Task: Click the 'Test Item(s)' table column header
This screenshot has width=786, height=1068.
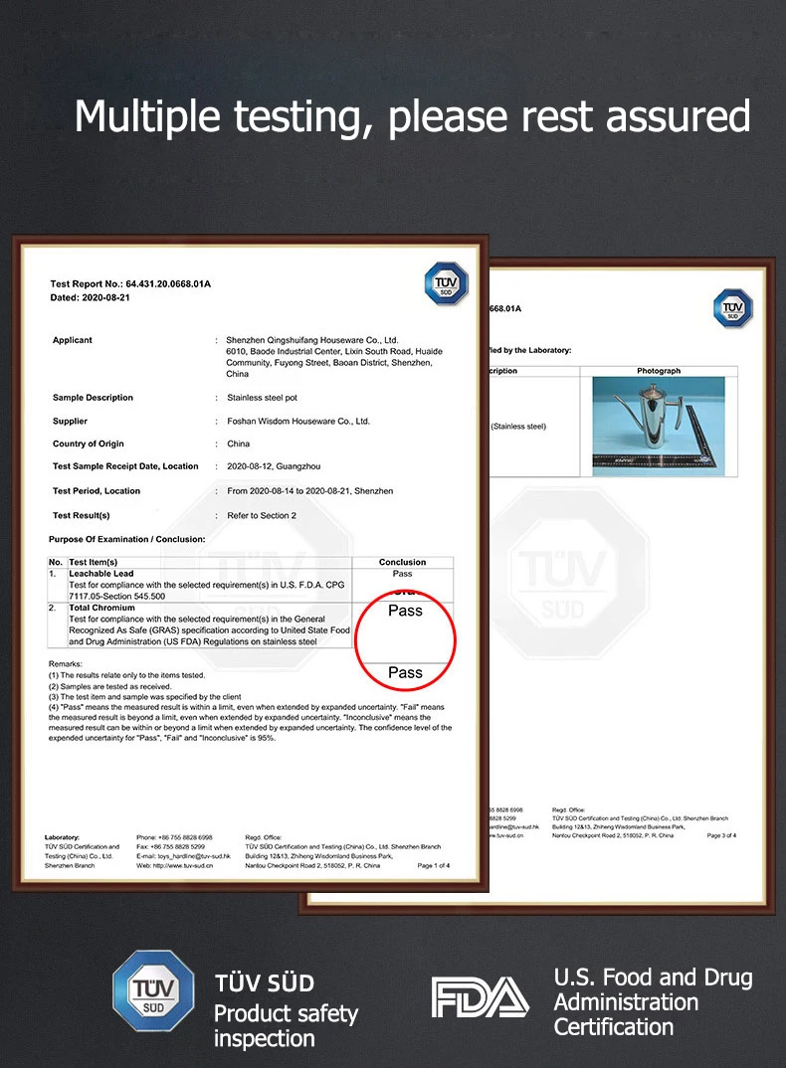Action: tap(93, 562)
